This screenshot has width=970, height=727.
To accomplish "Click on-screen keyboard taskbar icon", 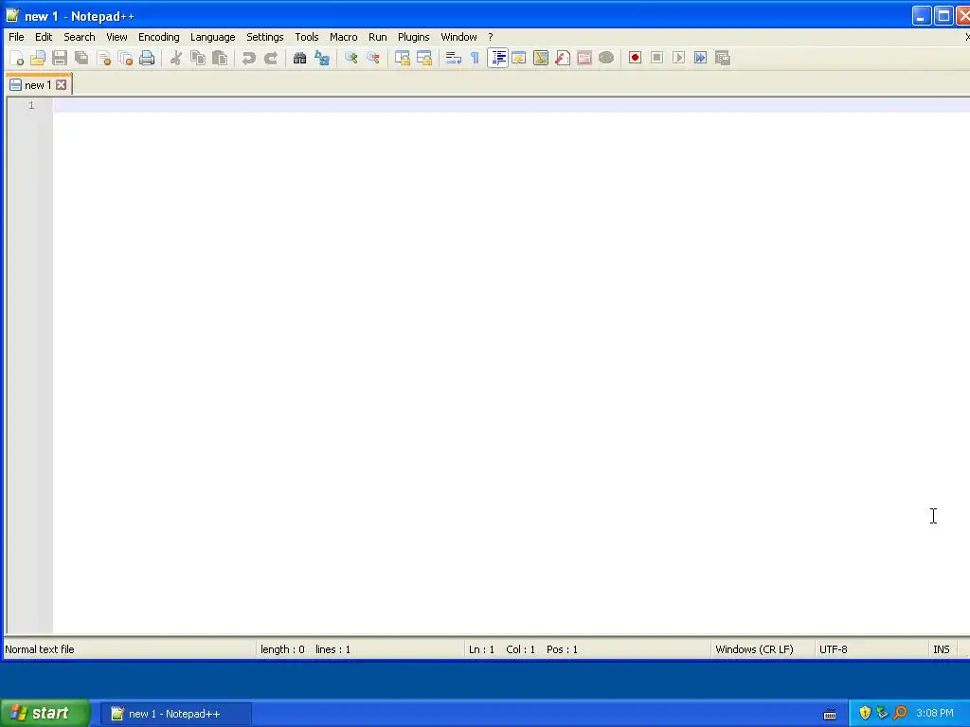I will point(830,715).
